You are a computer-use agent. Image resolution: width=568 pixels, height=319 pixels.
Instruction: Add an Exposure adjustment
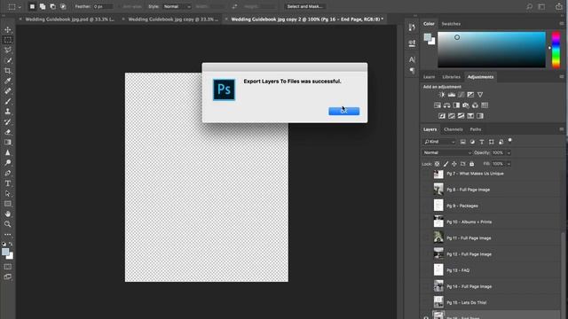click(x=470, y=95)
